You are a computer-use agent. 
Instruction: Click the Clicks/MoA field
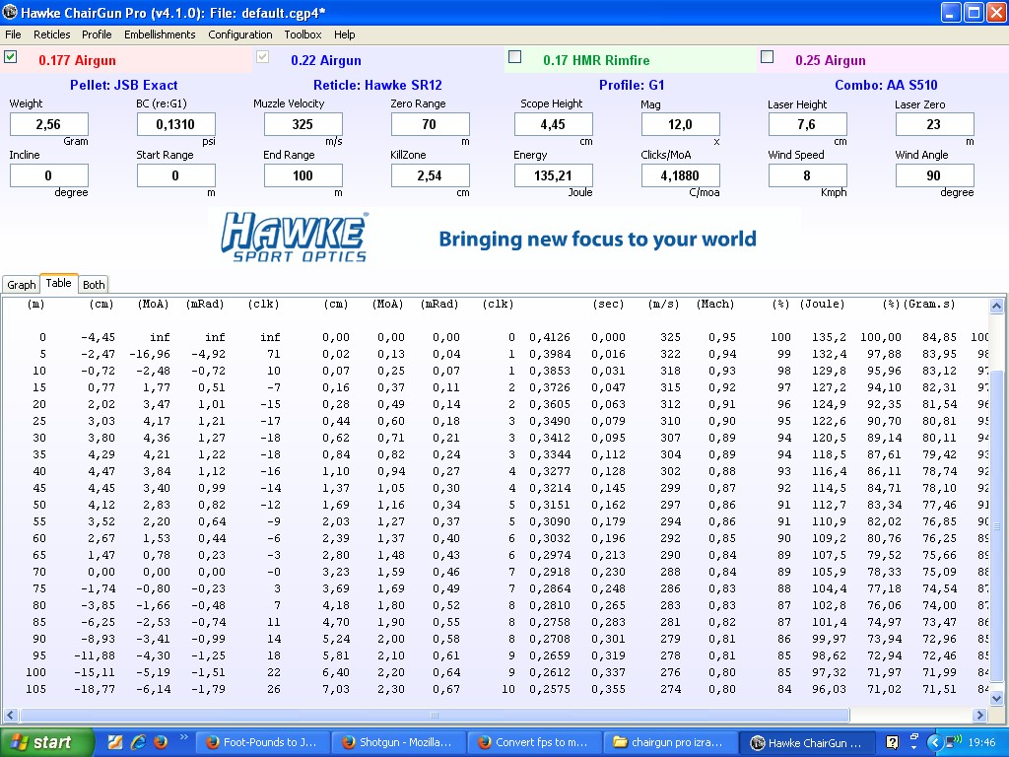(x=680, y=175)
